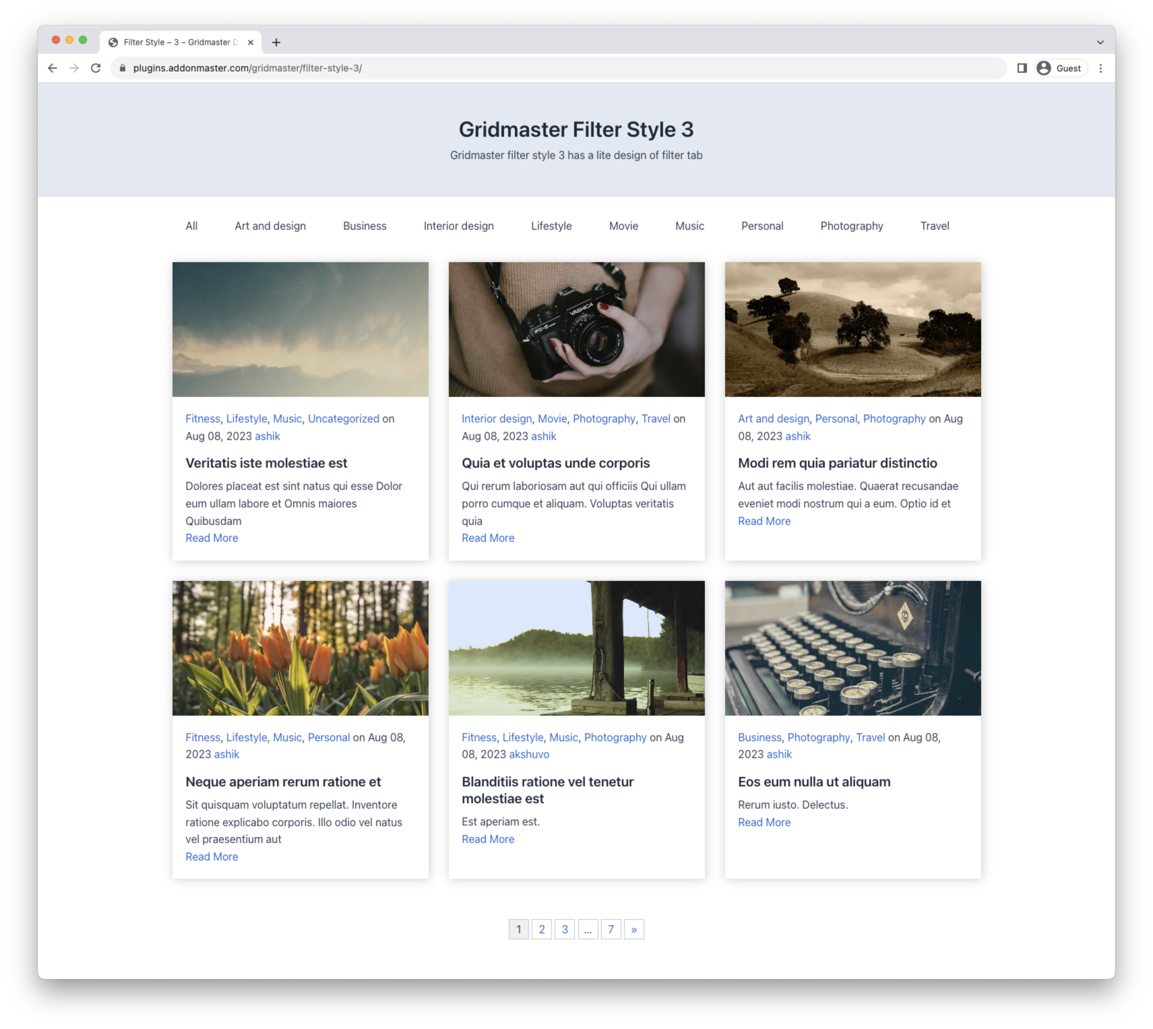
Task: Click Read More under Neque aperiam post
Action: [x=212, y=856]
